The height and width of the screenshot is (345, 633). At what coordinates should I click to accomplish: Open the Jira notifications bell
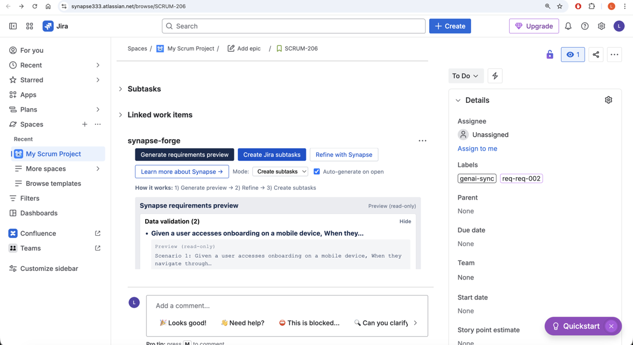pos(568,26)
